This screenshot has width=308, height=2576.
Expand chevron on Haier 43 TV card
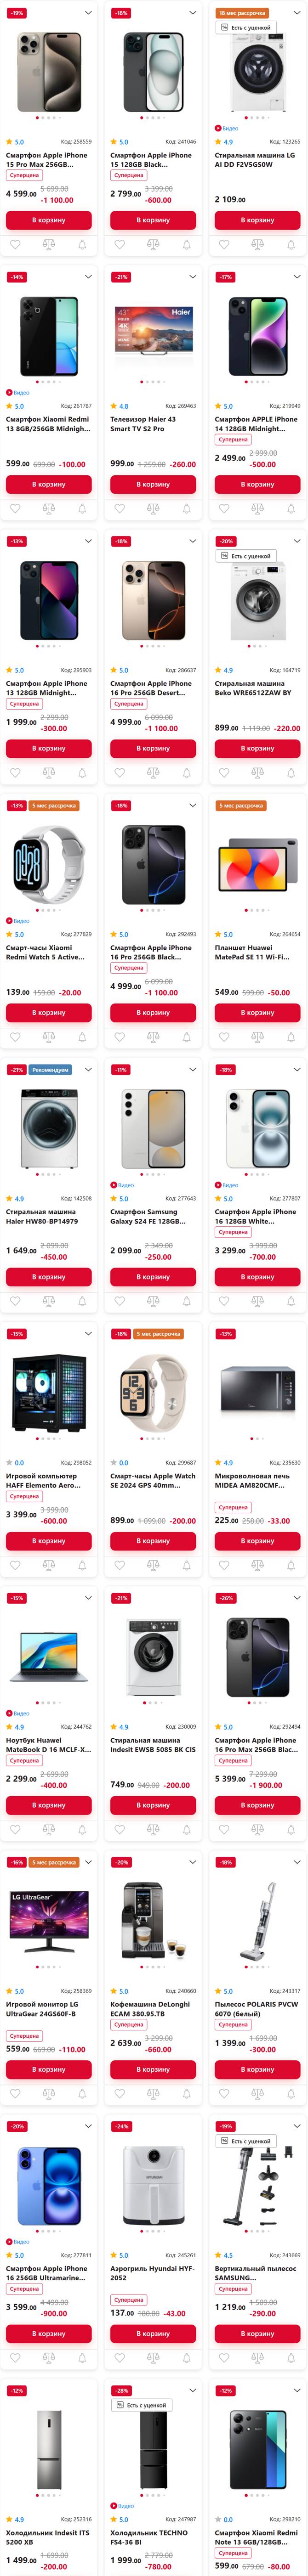pyautogui.click(x=192, y=277)
